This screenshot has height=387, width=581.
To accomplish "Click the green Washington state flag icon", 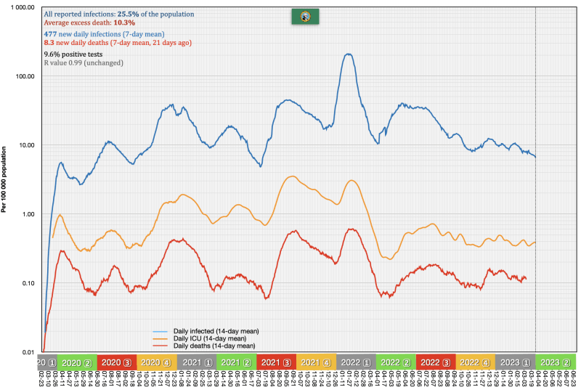I will [300, 17].
